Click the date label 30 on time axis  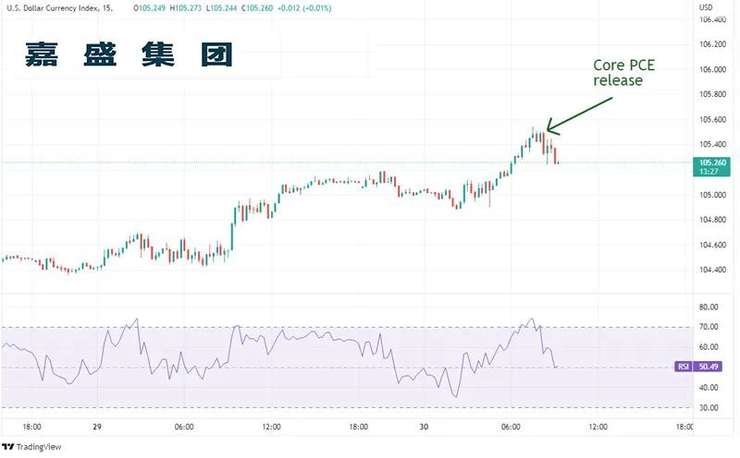point(424,427)
